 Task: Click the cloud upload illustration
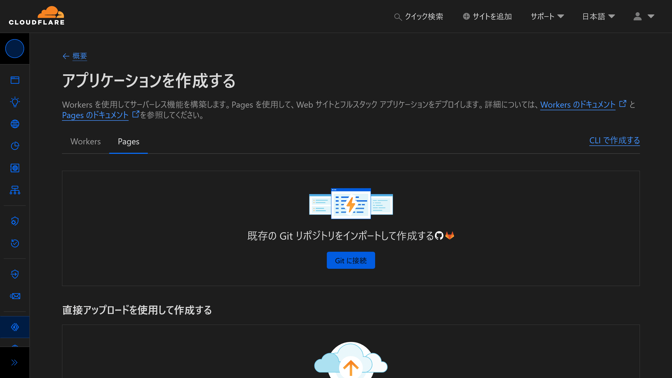pos(351,360)
